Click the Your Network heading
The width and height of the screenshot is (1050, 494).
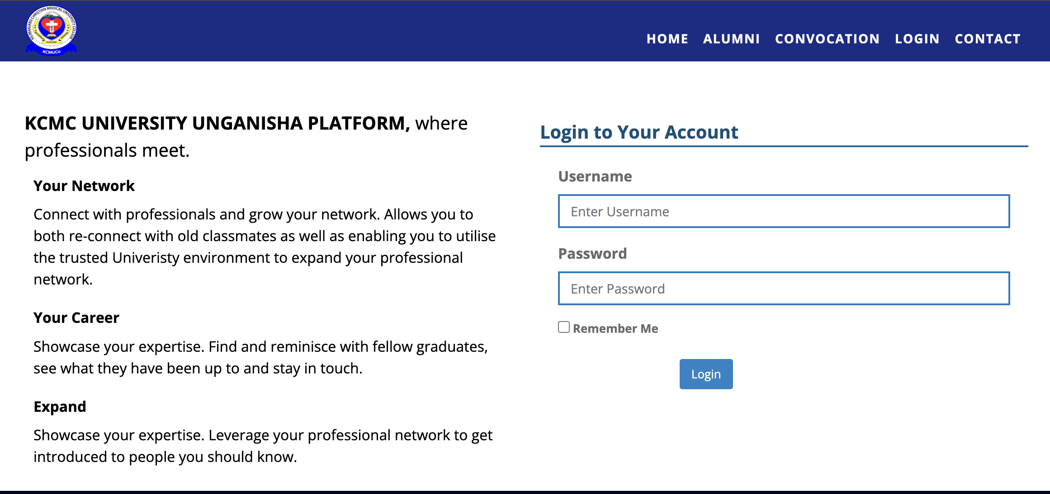tap(84, 186)
